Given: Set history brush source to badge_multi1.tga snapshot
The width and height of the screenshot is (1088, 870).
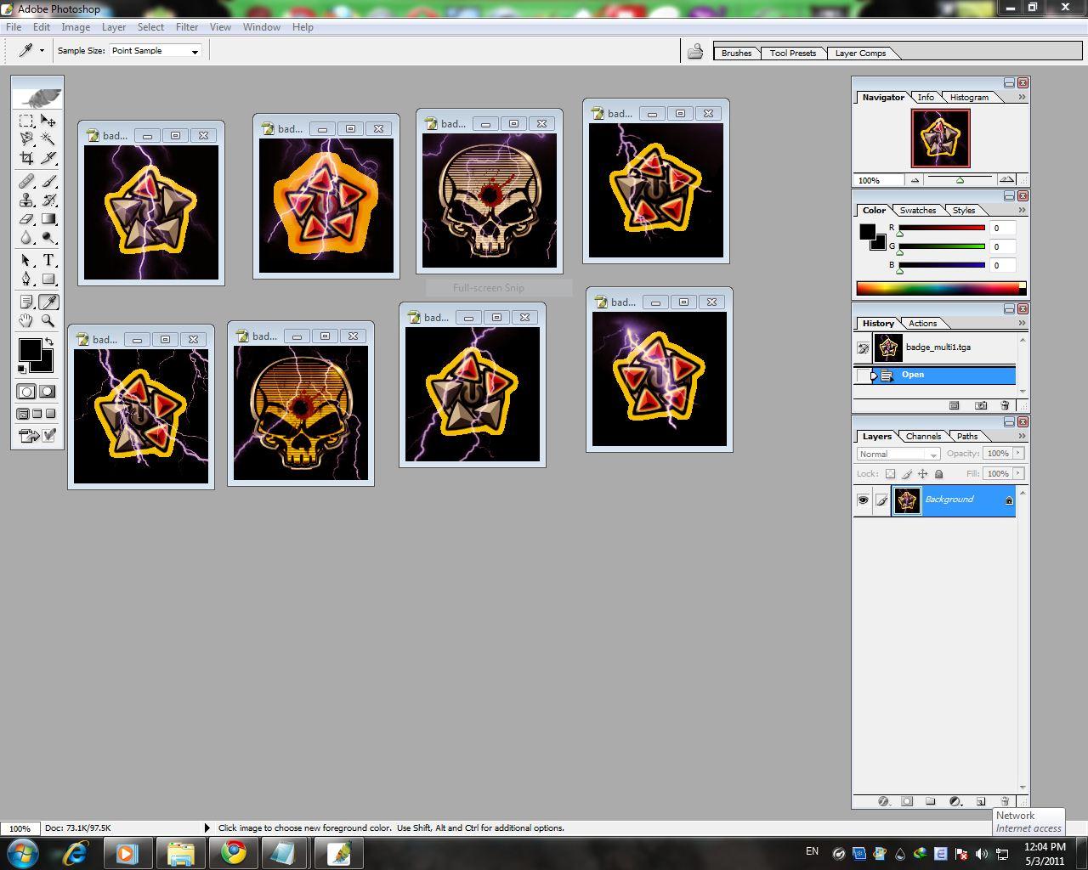Looking at the screenshot, I should (x=864, y=347).
